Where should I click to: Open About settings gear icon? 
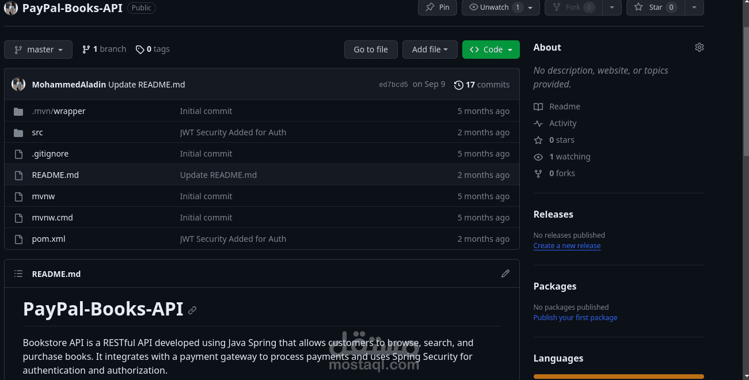point(699,47)
